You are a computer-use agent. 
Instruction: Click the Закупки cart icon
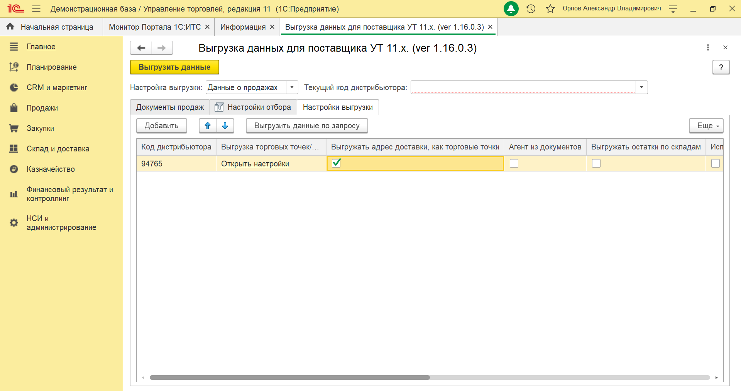[14, 128]
